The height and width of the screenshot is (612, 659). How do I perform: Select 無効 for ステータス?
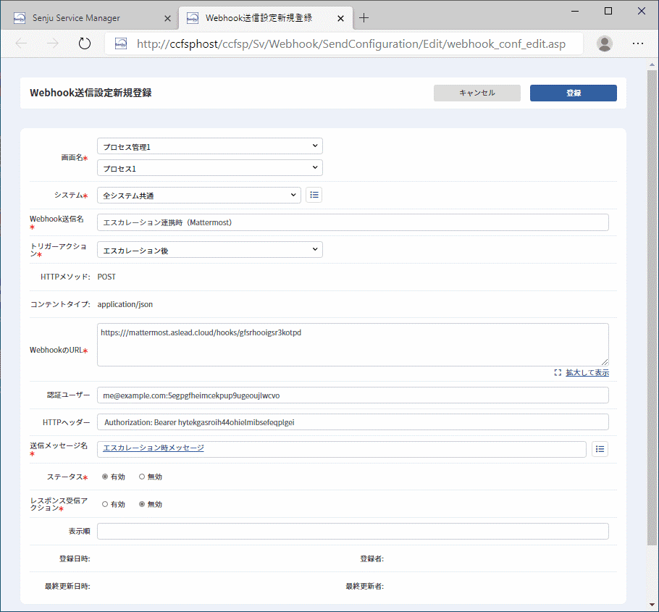tap(142, 477)
